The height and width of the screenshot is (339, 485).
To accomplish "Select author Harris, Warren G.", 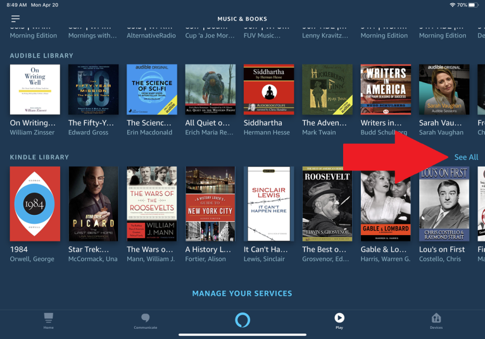I will pyautogui.click(x=386, y=259).
